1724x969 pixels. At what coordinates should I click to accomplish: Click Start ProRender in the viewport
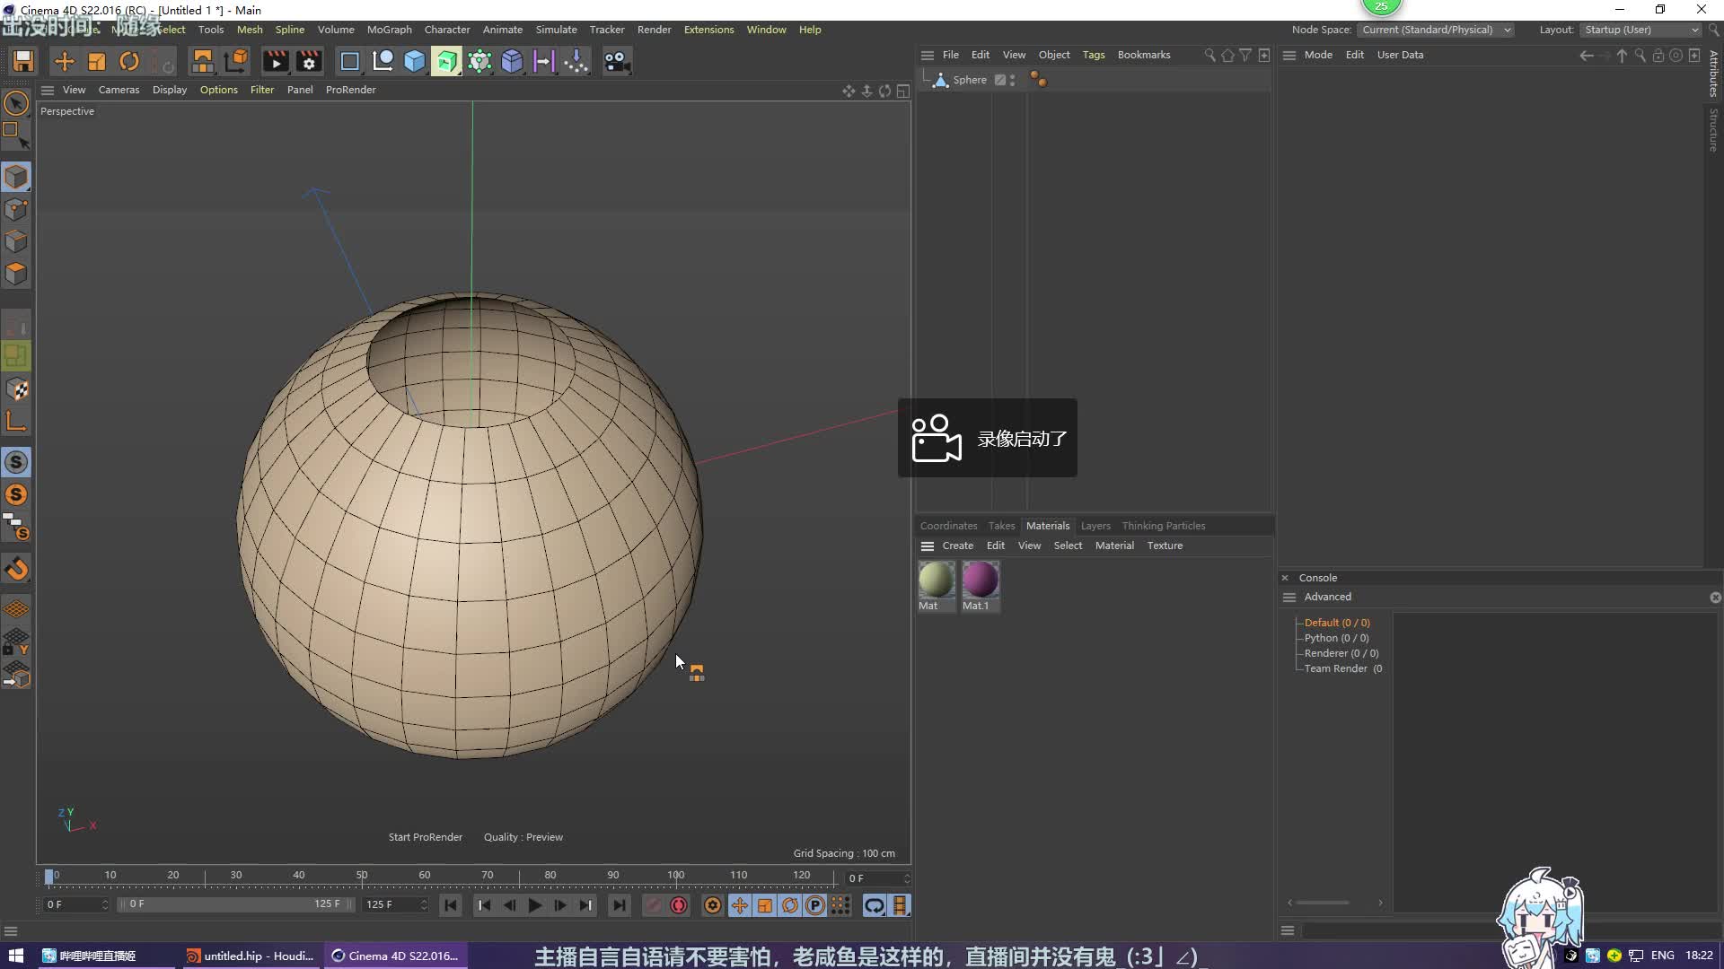pyautogui.click(x=425, y=837)
